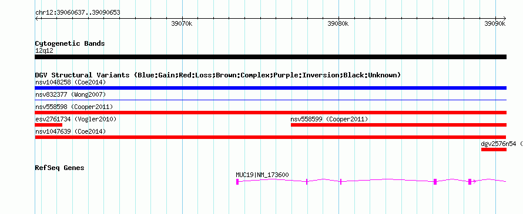Select the red nsv1047639 loss bar
The width and height of the screenshot is (523, 214).
270,137
